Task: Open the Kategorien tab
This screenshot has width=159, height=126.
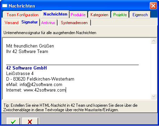Action: [99, 15]
